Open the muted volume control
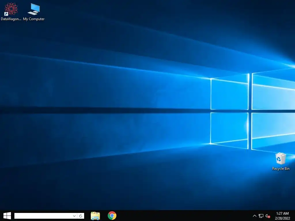Image resolution: width=295 pixels, height=221 pixels. click(268, 216)
